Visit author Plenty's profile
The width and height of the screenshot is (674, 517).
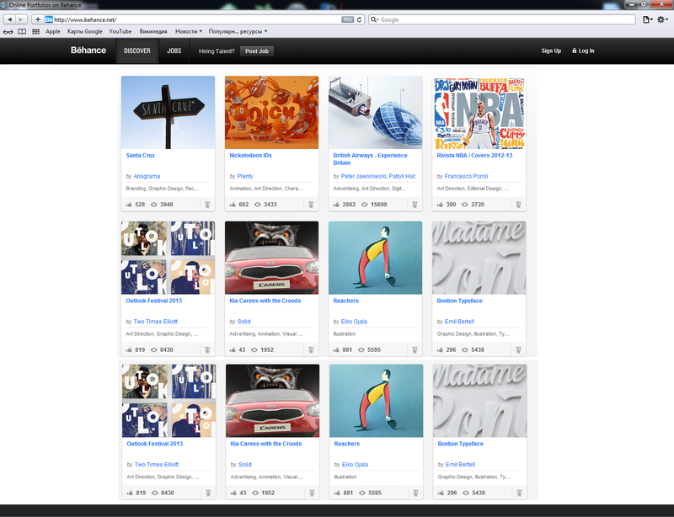[245, 176]
